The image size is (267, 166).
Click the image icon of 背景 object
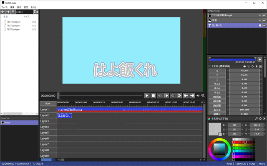(210, 20)
